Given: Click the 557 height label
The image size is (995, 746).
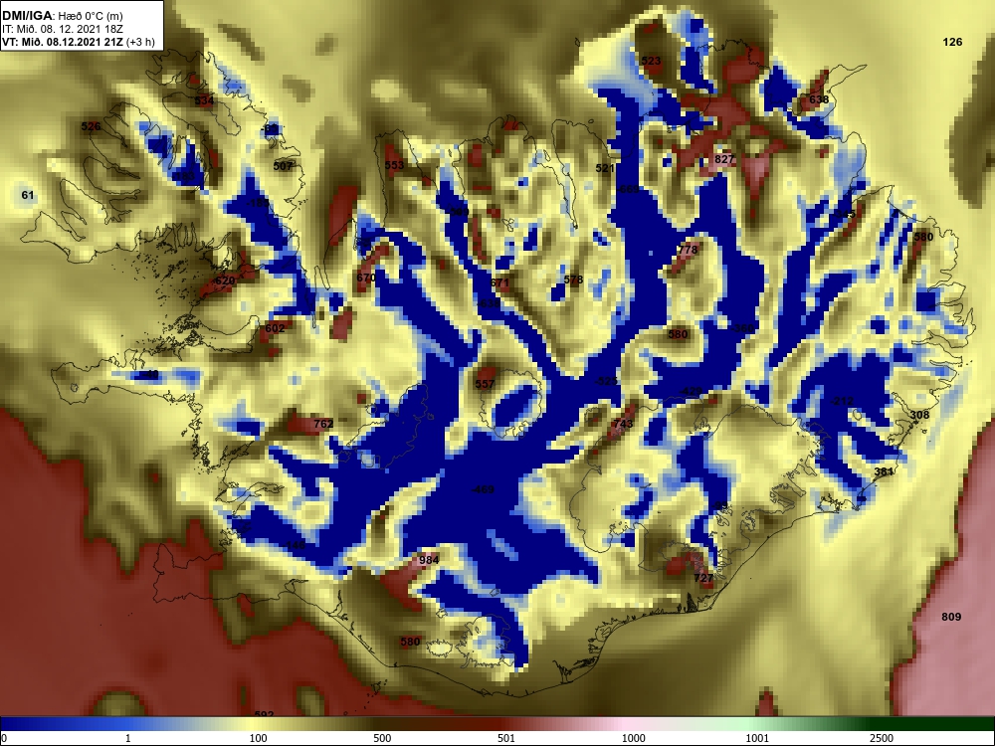Looking at the screenshot, I should (485, 384).
